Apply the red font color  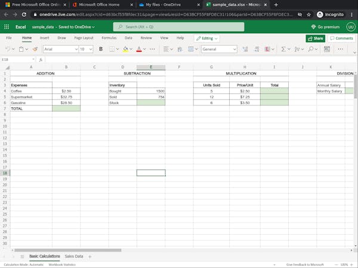coord(139,49)
